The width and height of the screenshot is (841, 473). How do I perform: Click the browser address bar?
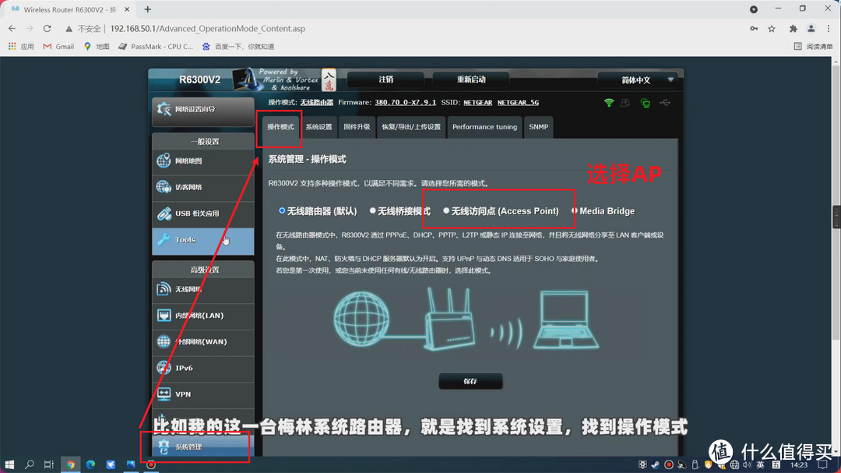point(403,29)
